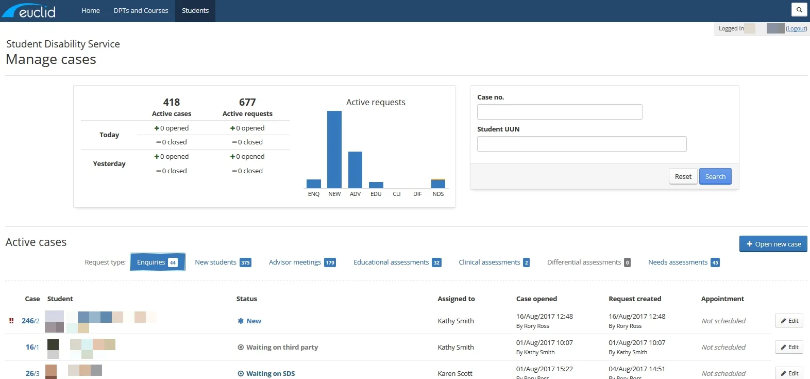Click the Logout link
810x379 pixels.
(797, 28)
